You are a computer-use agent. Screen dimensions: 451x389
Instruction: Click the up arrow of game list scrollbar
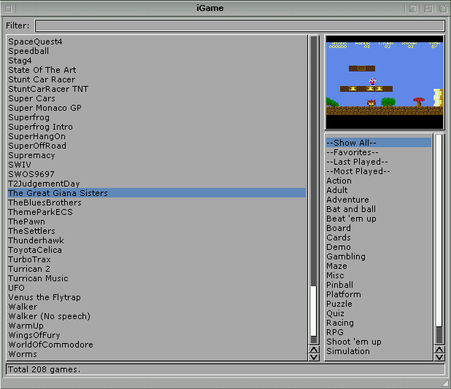coord(315,348)
